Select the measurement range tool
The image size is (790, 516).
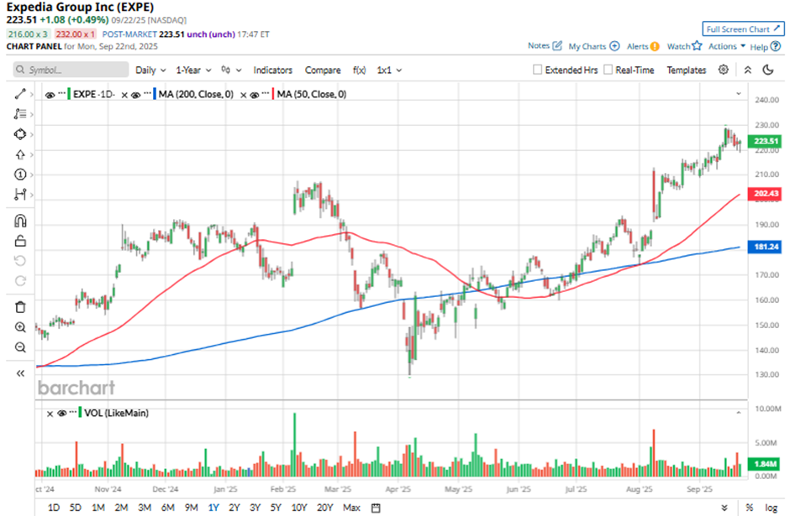coord(20,194)
